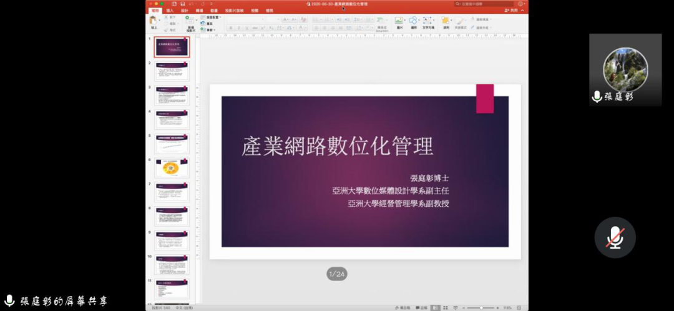The image size is (674, 311).
Task: Click the feedback smiley icon in title bar
Action: click(520, 4)
